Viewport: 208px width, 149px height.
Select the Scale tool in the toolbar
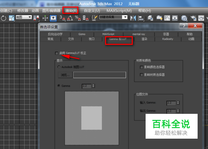click(x=12, y=18)
